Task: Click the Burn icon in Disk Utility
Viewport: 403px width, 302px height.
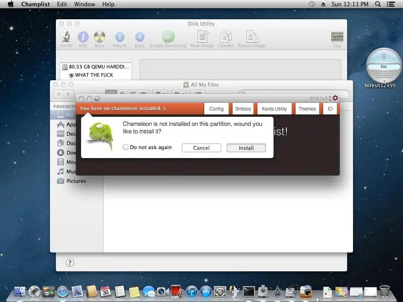Action: coord(100,39)
